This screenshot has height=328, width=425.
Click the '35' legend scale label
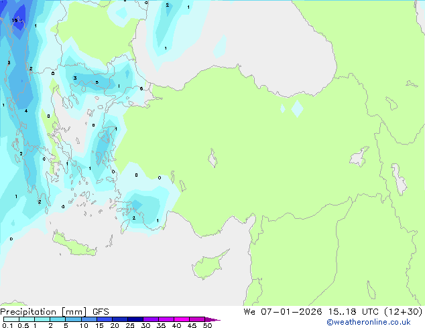(x=161, y=325)
